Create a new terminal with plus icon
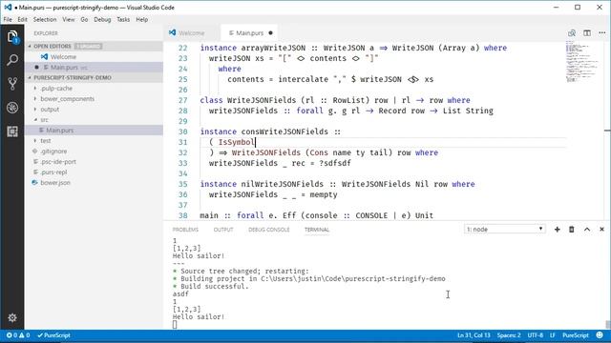 pos(558,230)
